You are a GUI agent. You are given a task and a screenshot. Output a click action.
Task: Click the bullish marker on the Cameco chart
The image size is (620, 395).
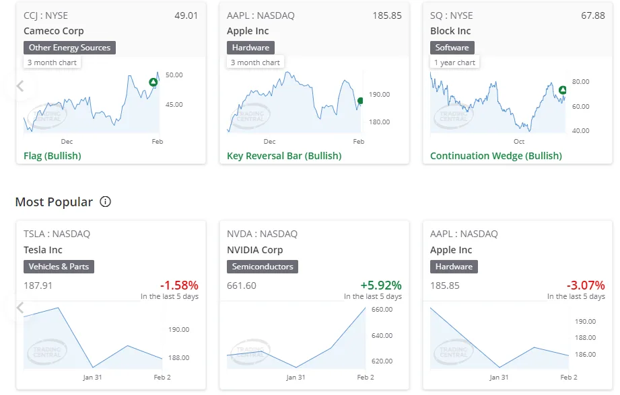point(153,83)
